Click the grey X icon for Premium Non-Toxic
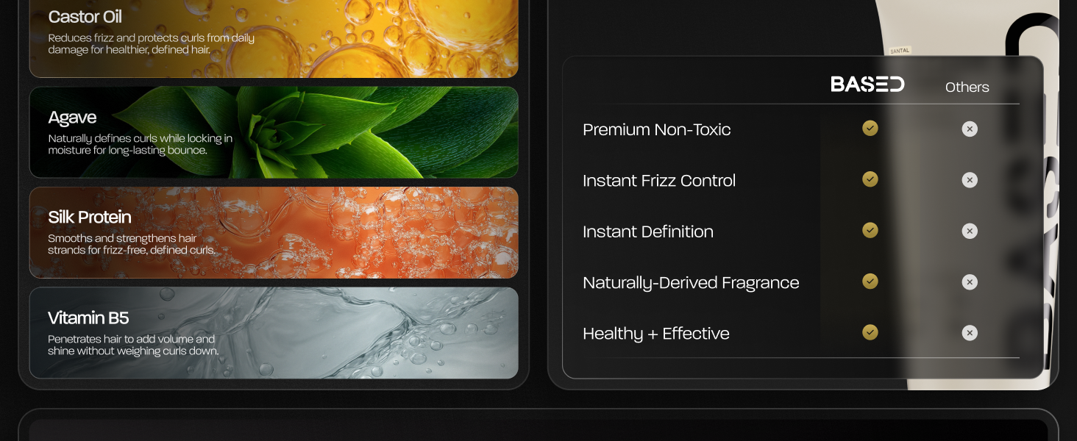Image resolution: width=1077 pixels, height=441 pixels. (x=970, y=129)
